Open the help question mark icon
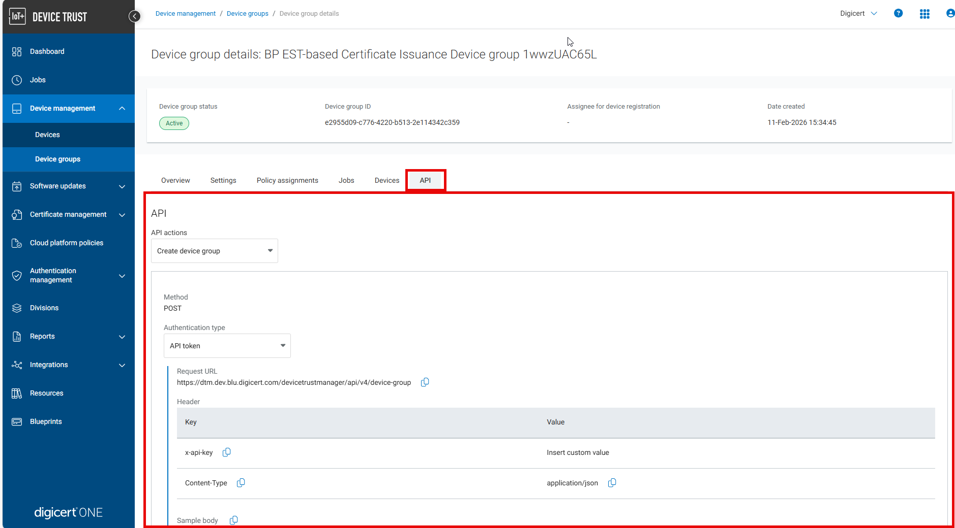955x528 pixels. coord(898,14)
